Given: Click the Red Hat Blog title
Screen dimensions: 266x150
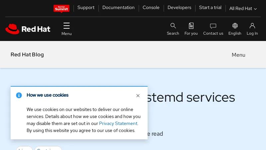Looking at the screenshot, I should point(27,55).
